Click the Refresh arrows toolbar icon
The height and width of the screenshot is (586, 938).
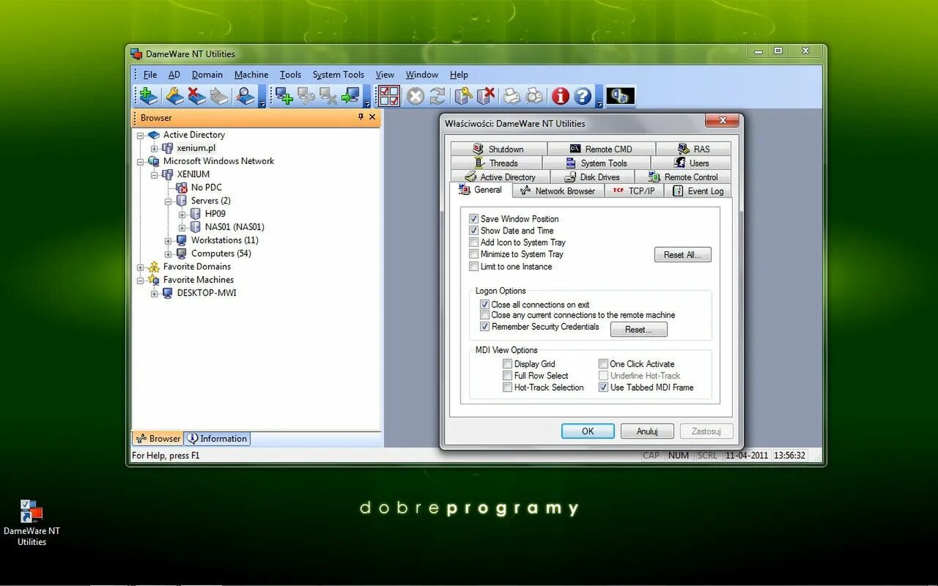[x=437, y=96]
